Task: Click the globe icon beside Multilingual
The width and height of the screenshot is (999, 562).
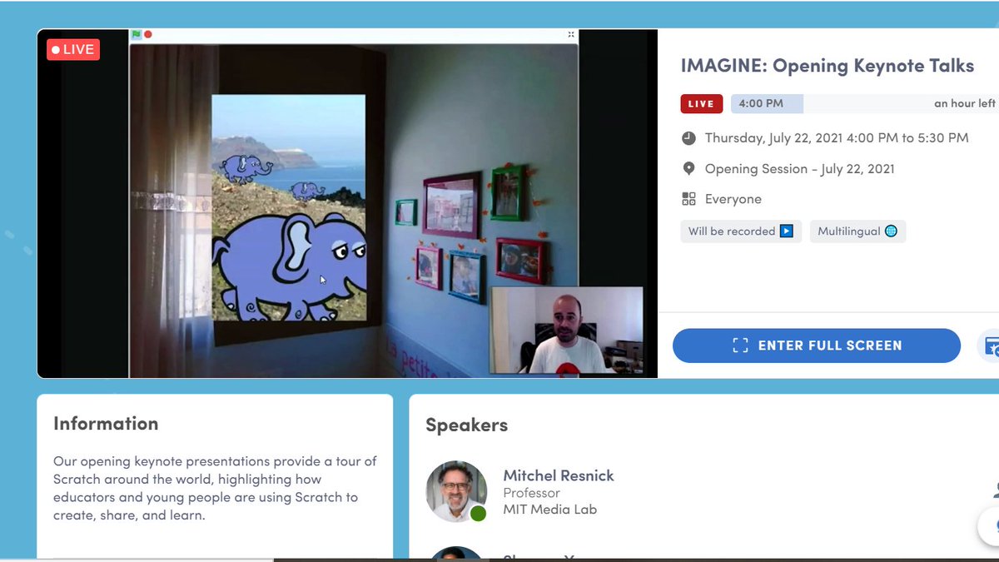Action: 891,231
